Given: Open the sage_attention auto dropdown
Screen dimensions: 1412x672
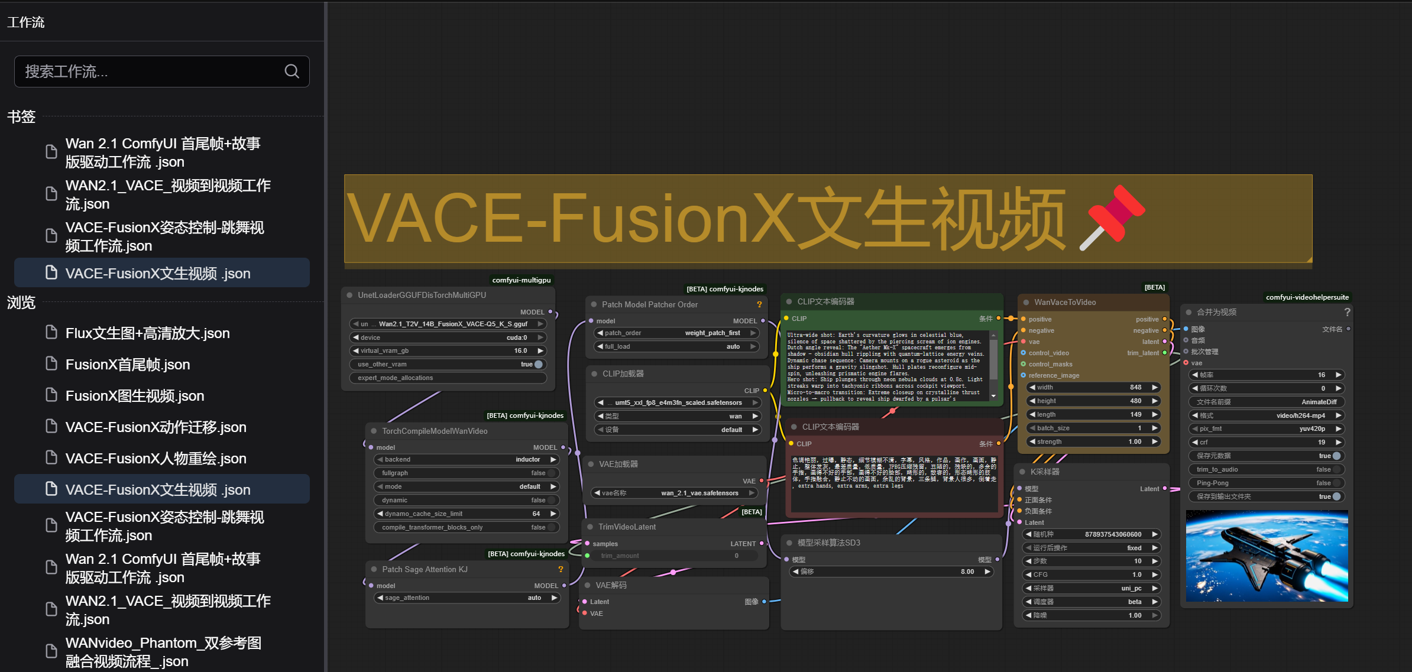Looking at the screenshot, I should 467,598.
